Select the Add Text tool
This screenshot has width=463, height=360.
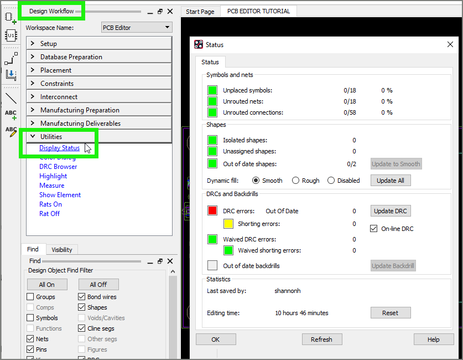pyautogui.click(x=11, y=115)
